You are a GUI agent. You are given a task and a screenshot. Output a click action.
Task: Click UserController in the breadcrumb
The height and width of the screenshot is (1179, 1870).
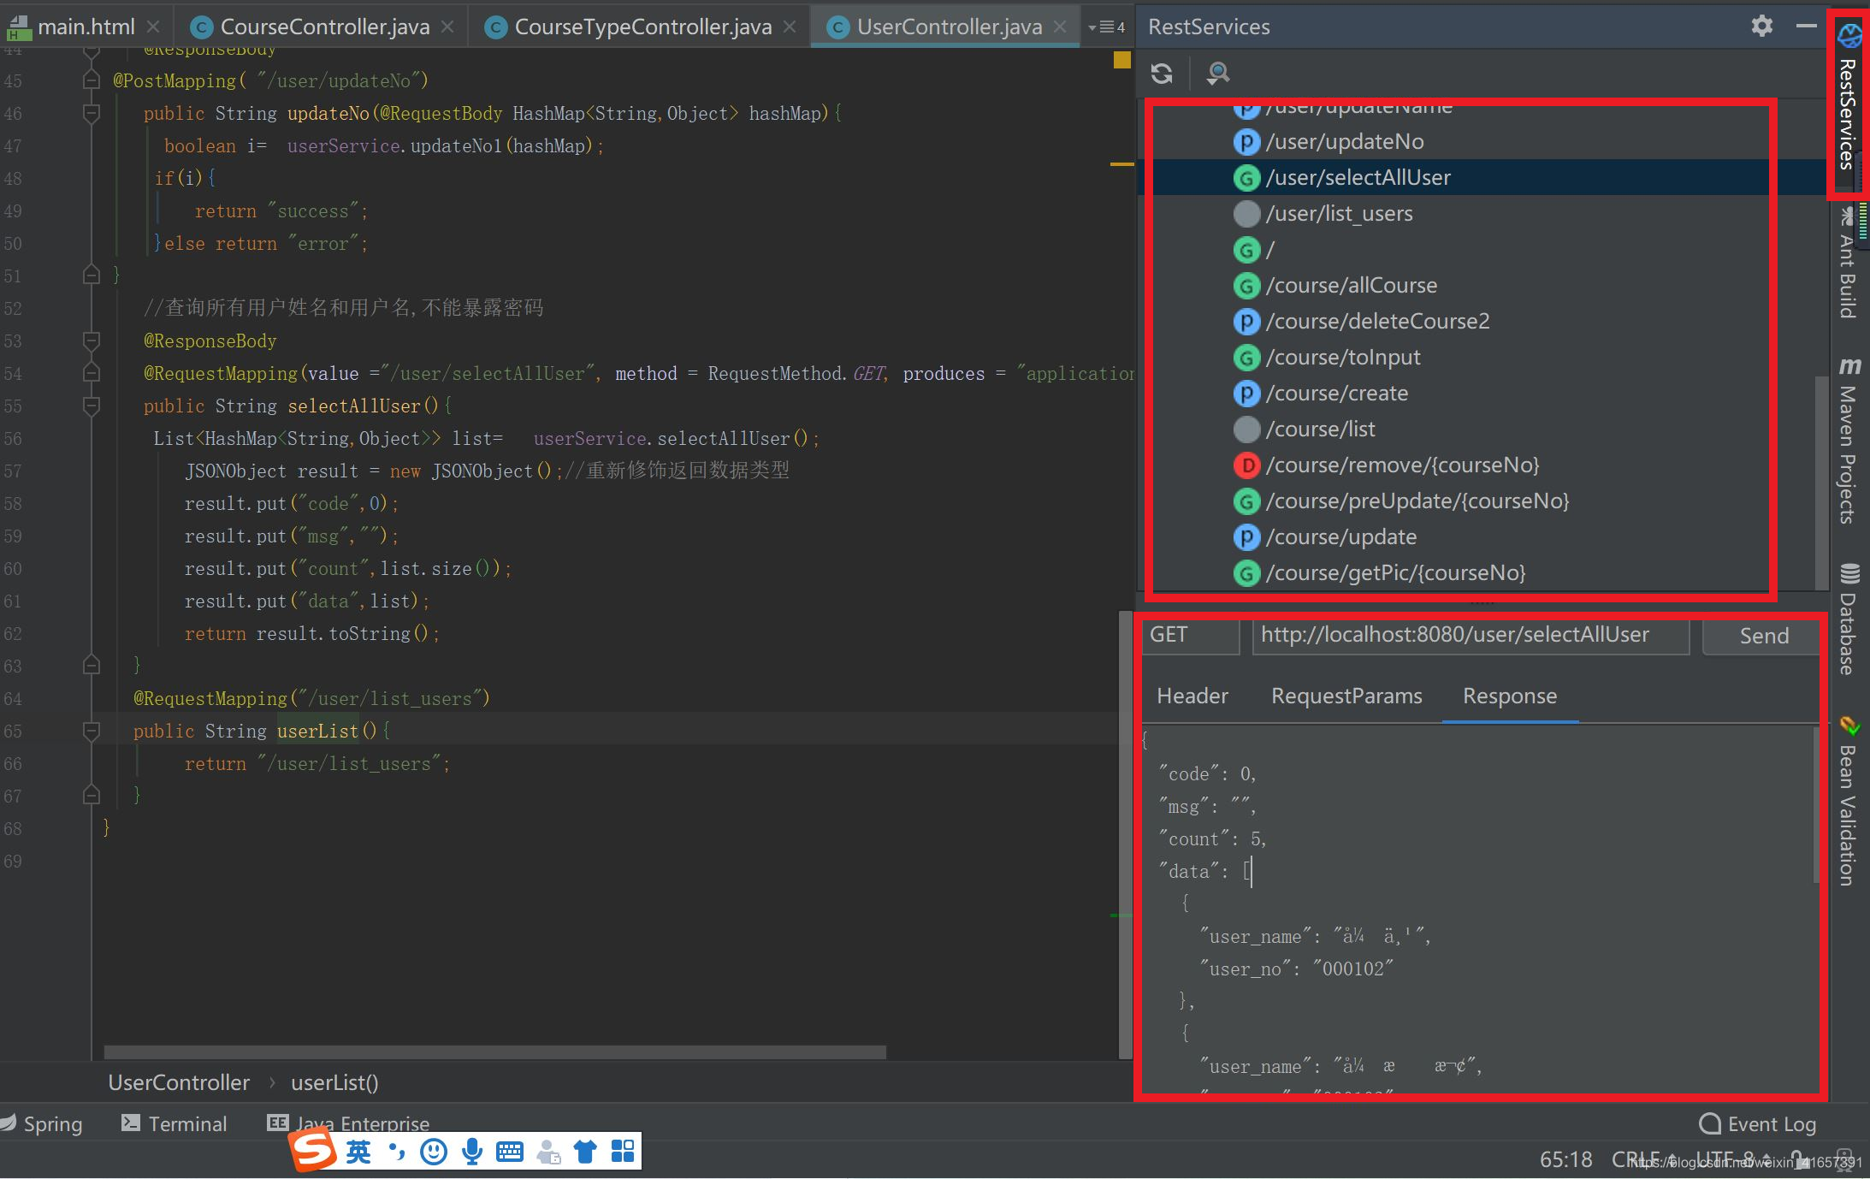tap(179, 1083)
